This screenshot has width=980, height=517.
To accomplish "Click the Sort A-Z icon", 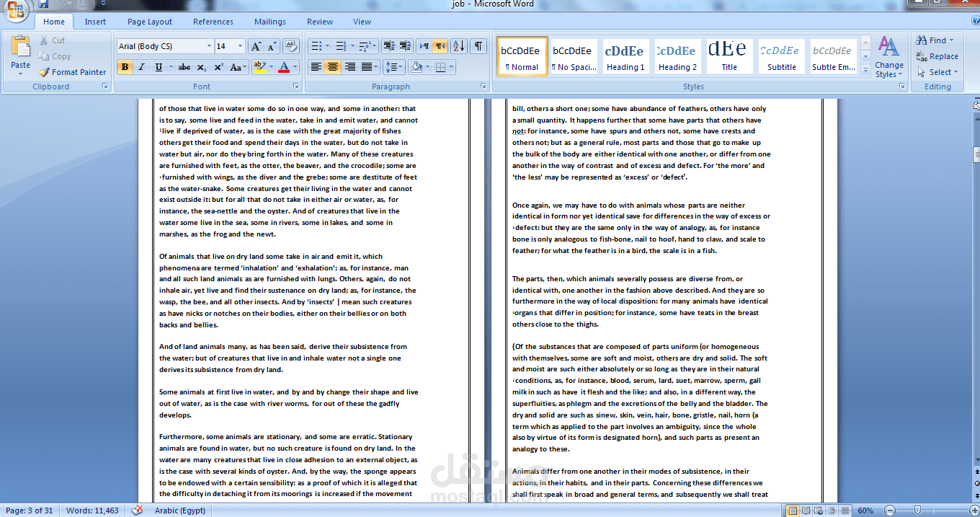I will click(459, 46).
